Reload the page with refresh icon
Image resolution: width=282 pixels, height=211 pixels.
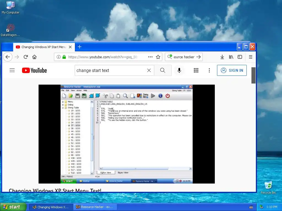26,57
